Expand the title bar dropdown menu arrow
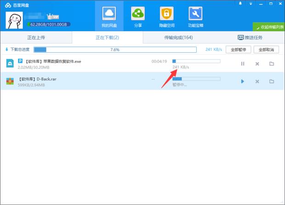Image resolution: width=285 pixels, height=205 pixels. point(250,4)
